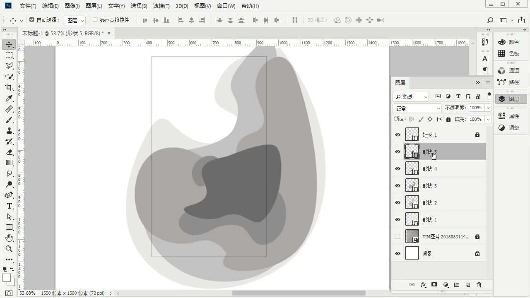Open Layers panel flyout menu
The image size is (530, 298).
coord(488,83)
